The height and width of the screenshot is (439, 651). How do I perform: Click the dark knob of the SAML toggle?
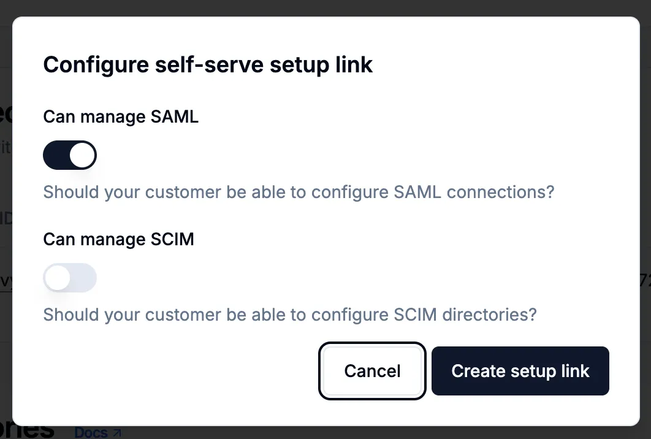(82, 155)
